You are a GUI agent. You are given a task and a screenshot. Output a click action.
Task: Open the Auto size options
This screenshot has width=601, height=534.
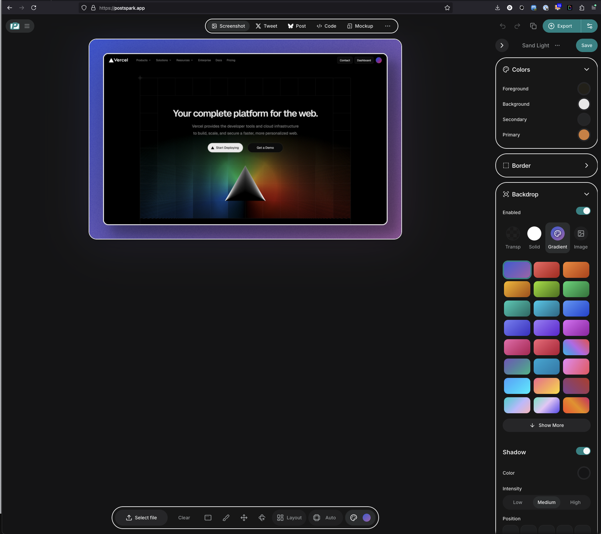(x=325, y=518)
